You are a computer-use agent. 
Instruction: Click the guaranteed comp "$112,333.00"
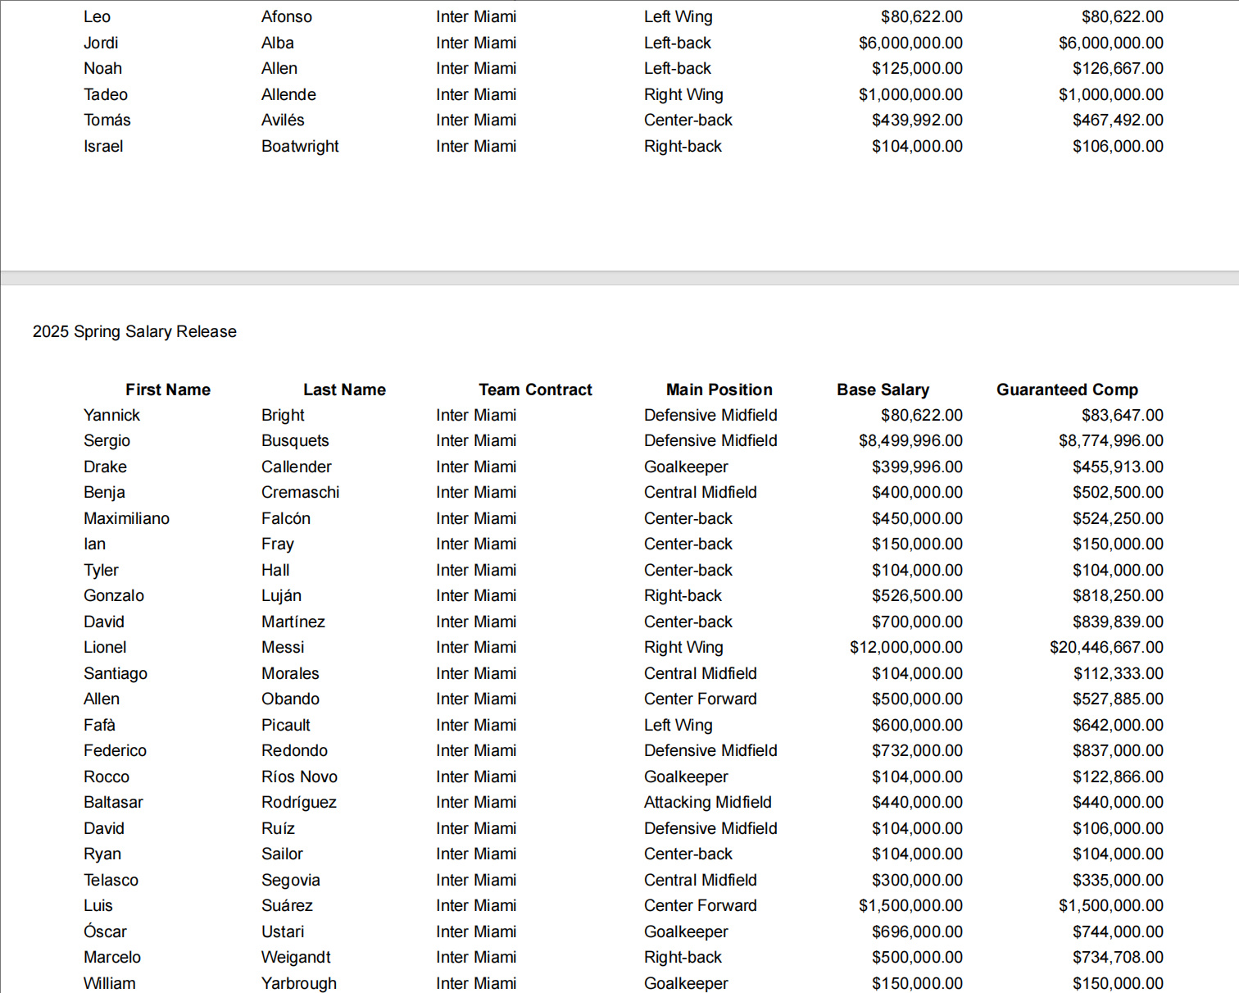(x=1119, y=673)
